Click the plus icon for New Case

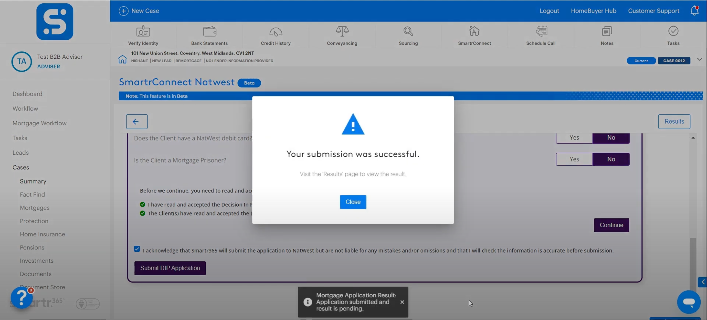point(123,11)
